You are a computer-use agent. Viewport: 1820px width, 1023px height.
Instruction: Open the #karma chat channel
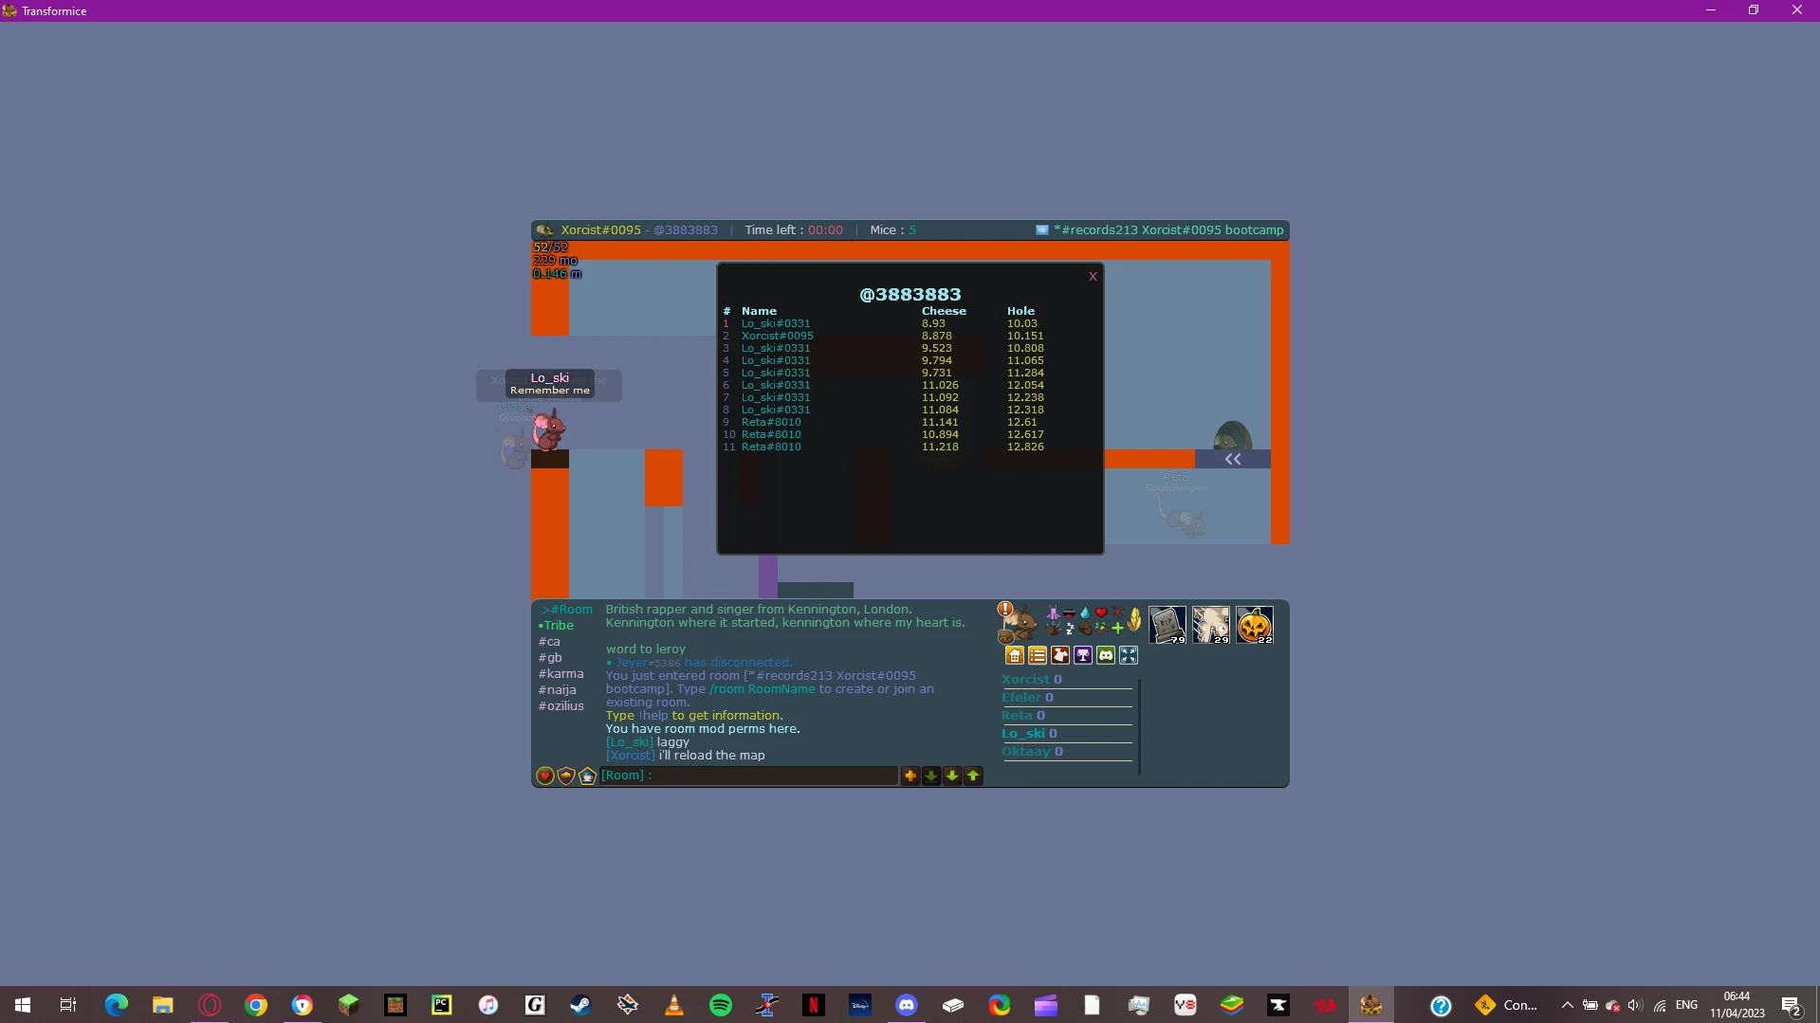pyautogui.click(x=561, y=674)
